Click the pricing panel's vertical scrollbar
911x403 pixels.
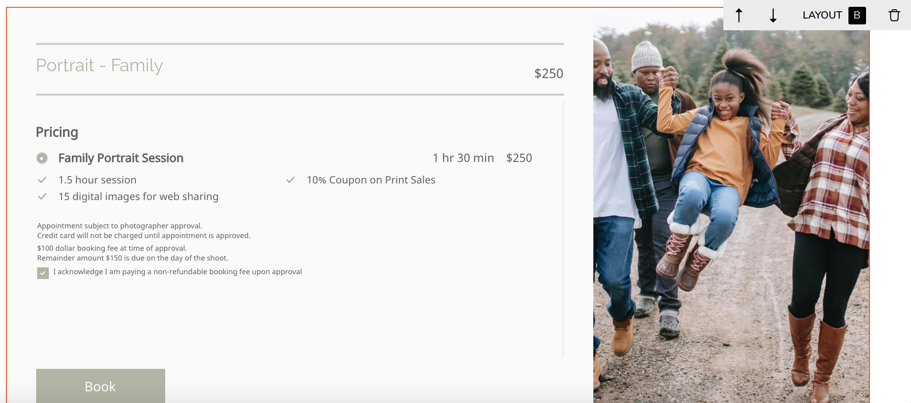point(563,229)
